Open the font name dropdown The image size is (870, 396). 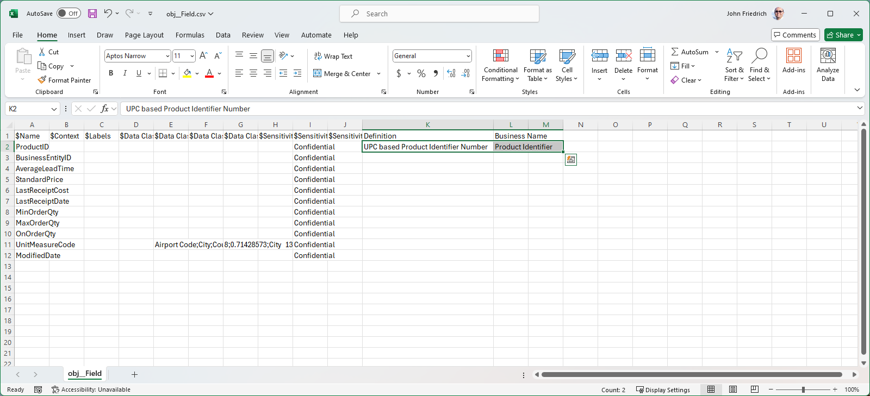[167, 56]
